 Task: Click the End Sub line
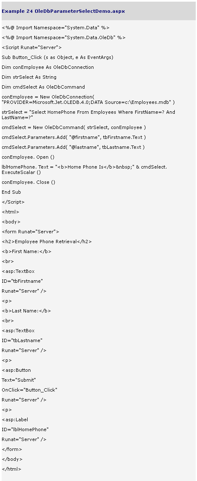[x=12, y=192]
